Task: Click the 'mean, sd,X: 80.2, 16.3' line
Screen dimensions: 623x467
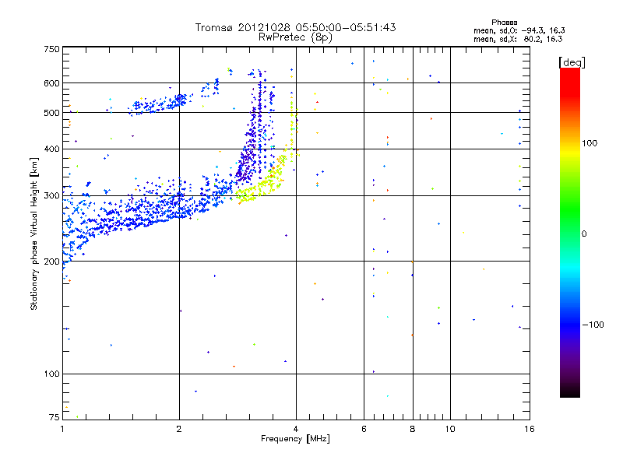Action: pyautogui.click(x=518, y=39)
